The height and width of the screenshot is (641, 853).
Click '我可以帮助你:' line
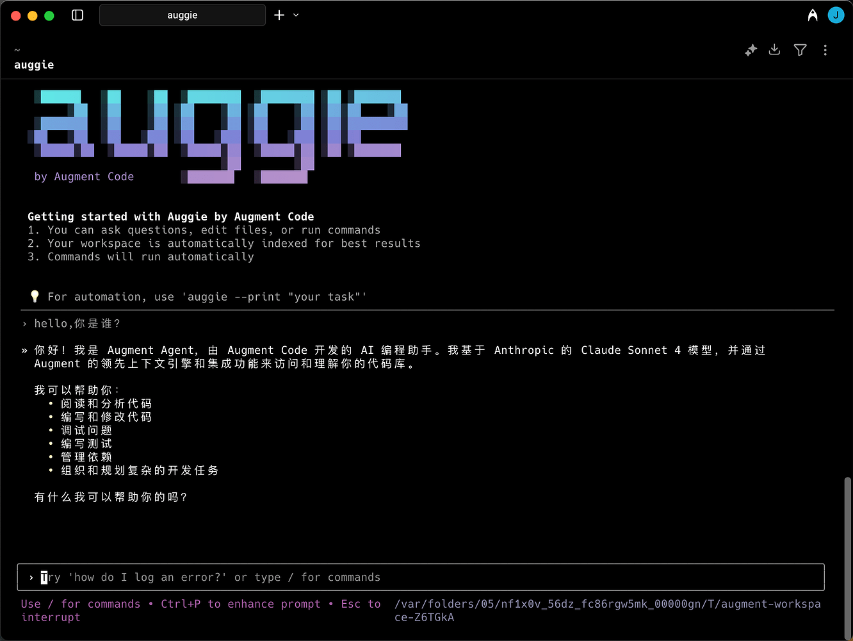pyautogui.click(x=76, y=390)
